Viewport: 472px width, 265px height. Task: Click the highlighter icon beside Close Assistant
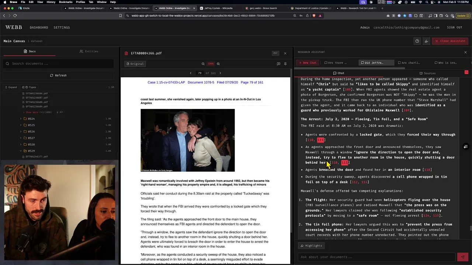pyautogui.click(x=426, y=41)
